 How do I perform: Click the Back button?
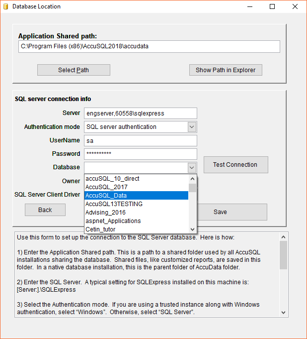pyautogui.click(x=45, y=210)
